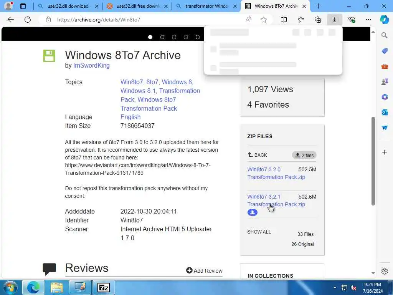Reload the page with refresh icon
The width and height of the screenshot is (393, 295).
[x=28, y=20]
